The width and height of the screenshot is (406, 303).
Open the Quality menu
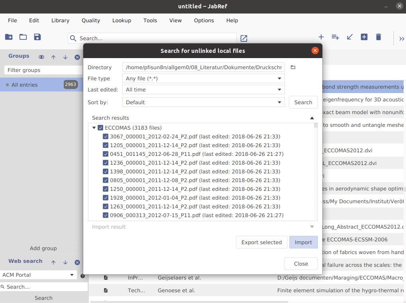[90, 20]
